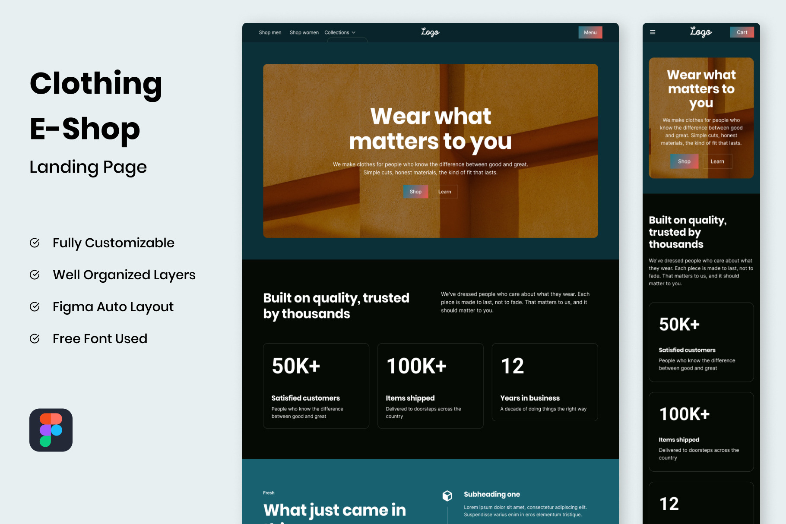
Task: Click the mobile header script Logo
Action: click(700, 32)
